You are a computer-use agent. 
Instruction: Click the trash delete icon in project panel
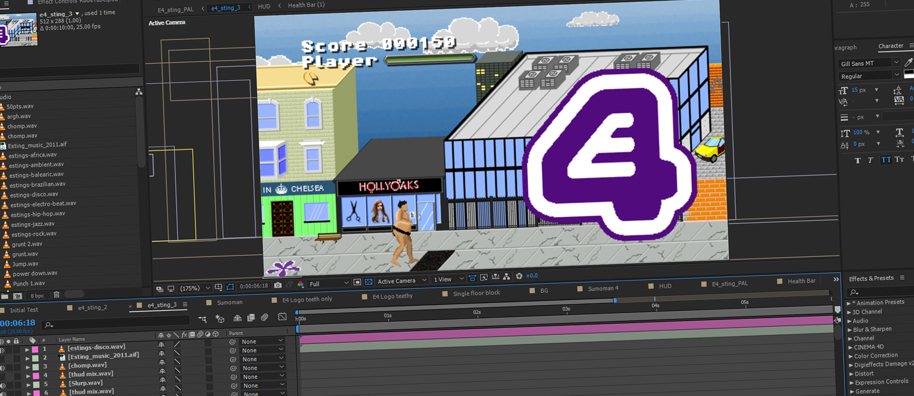coord(57,295)
